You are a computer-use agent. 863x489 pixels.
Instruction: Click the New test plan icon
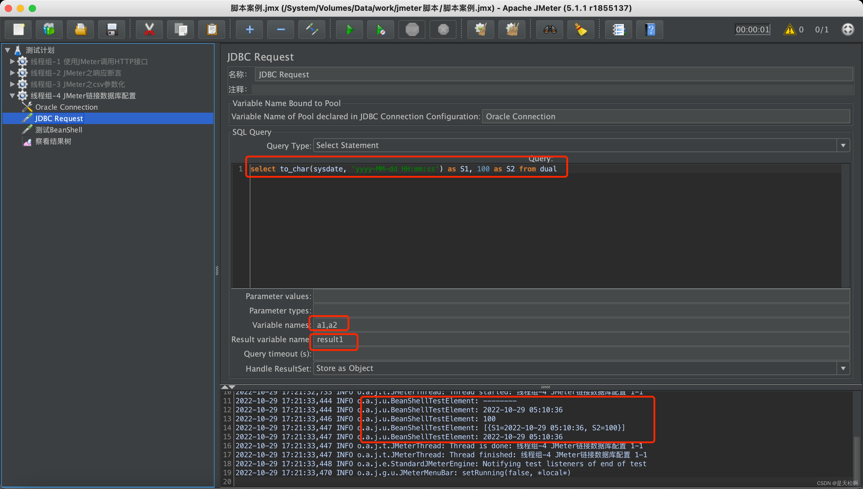point(19,30)
